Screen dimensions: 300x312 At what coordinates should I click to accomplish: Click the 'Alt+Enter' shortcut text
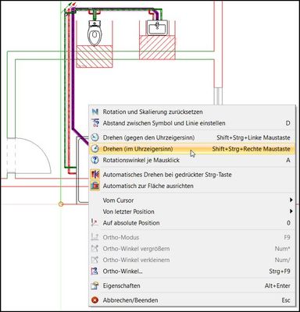click(277, 285)
